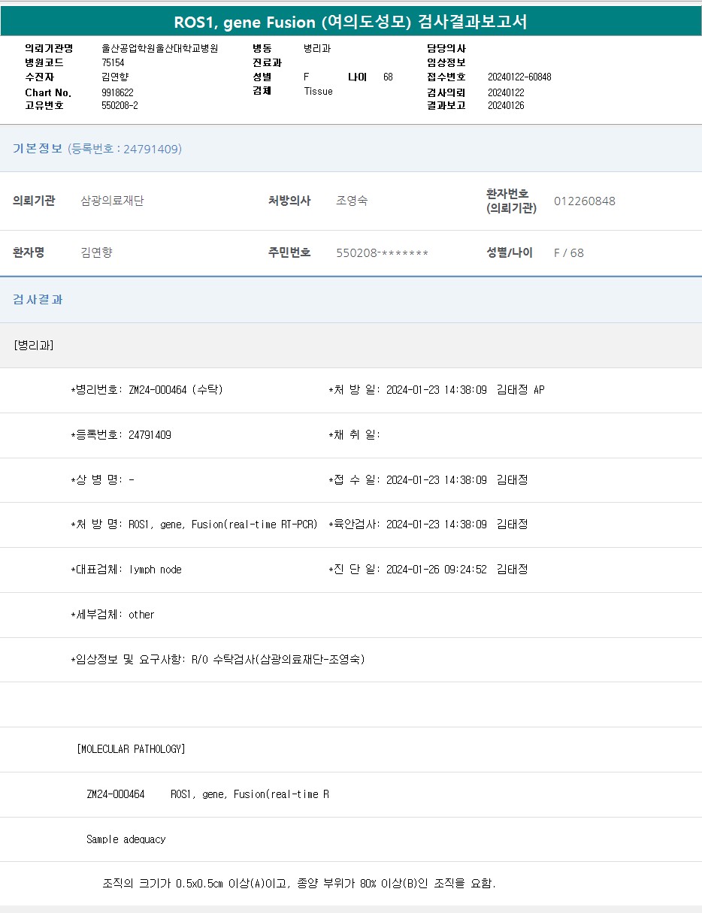This screenshot has height=913, width=702.
Task: Click the [병리과] row label
Action: pos(34,345)
